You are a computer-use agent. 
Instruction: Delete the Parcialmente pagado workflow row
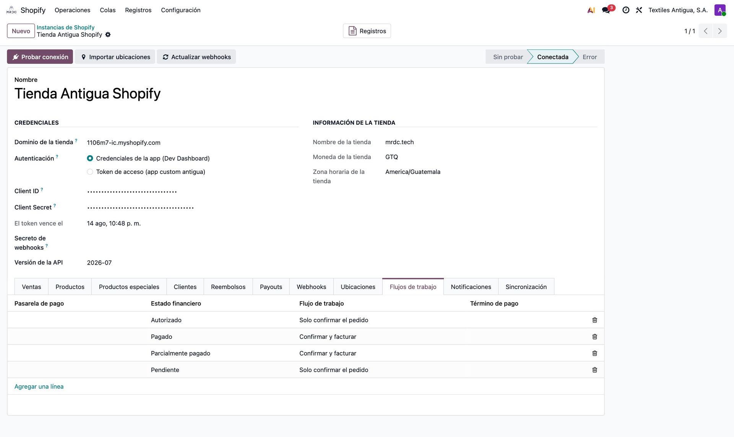click(594, 353)
